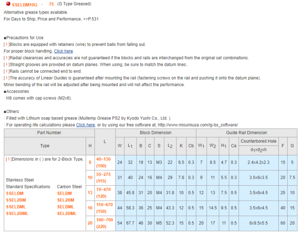
Task: Click the [!] marker before 'Blocks are equipped with retainers'
Action: coord(6,44)
